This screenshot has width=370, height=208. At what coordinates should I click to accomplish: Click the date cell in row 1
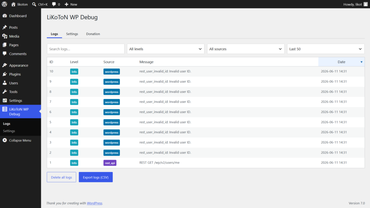point(334,162)
